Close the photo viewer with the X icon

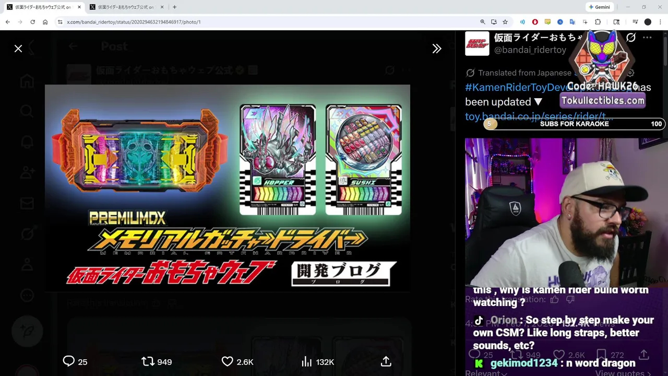18,49
